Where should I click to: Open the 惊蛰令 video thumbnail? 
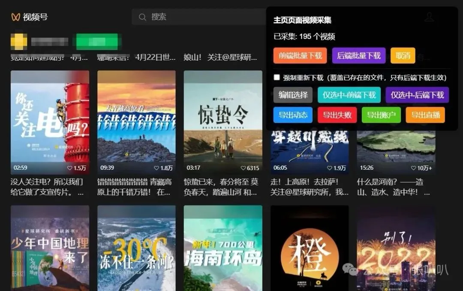click(223, 122)
